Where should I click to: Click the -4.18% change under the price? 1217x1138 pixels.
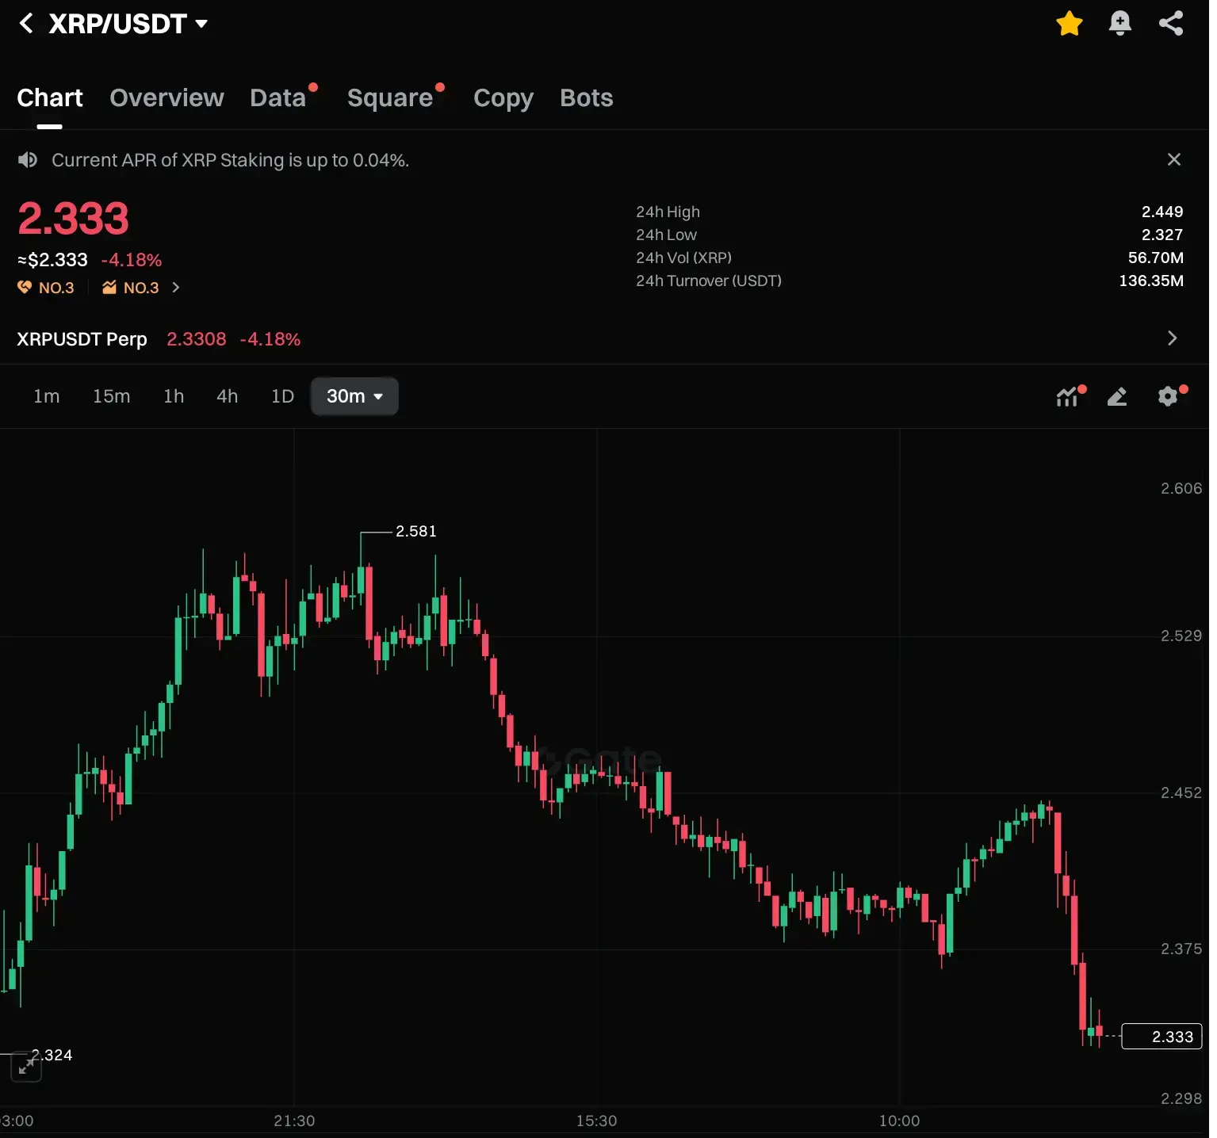[x=132, y=260]
